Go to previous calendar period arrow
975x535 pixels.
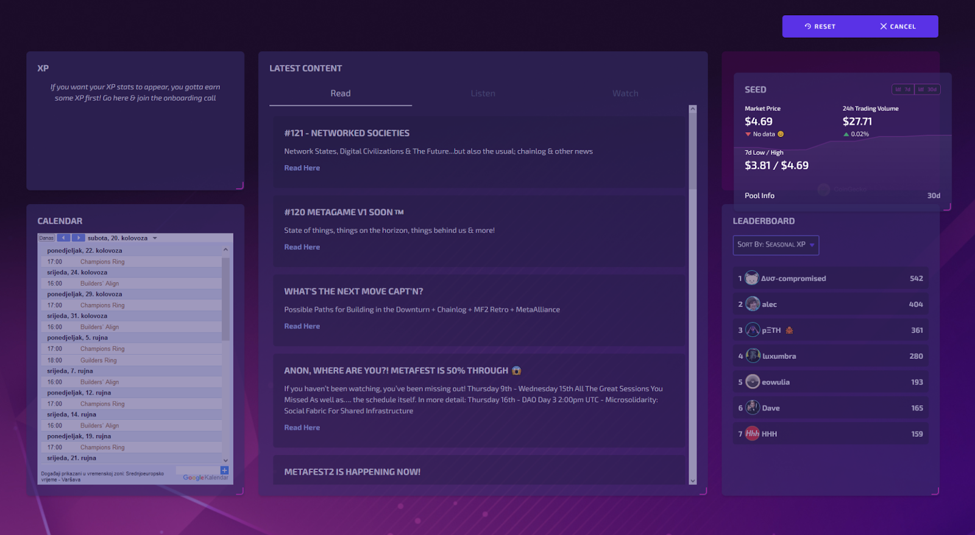point(63,238)
